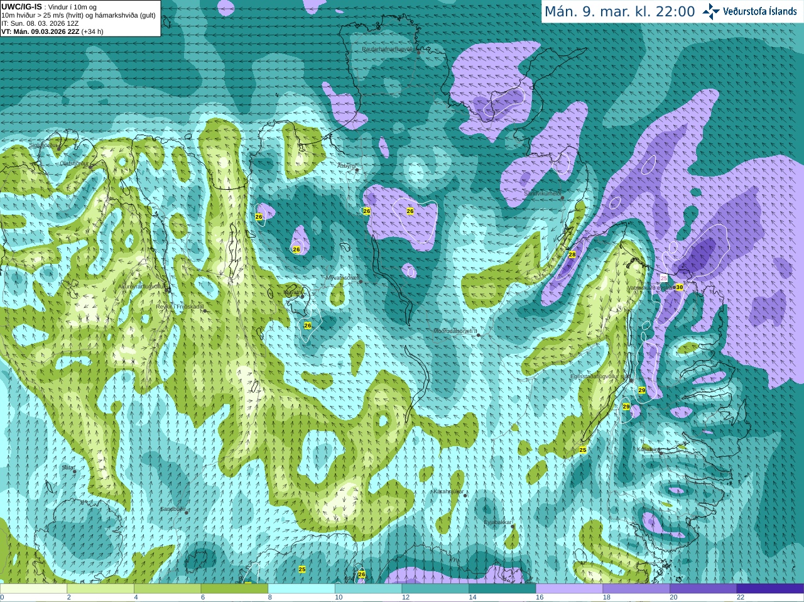Select the Möðrudalsöræfi II station label
The width and height of the screenshot is (804, 602).
coord(455,331)
